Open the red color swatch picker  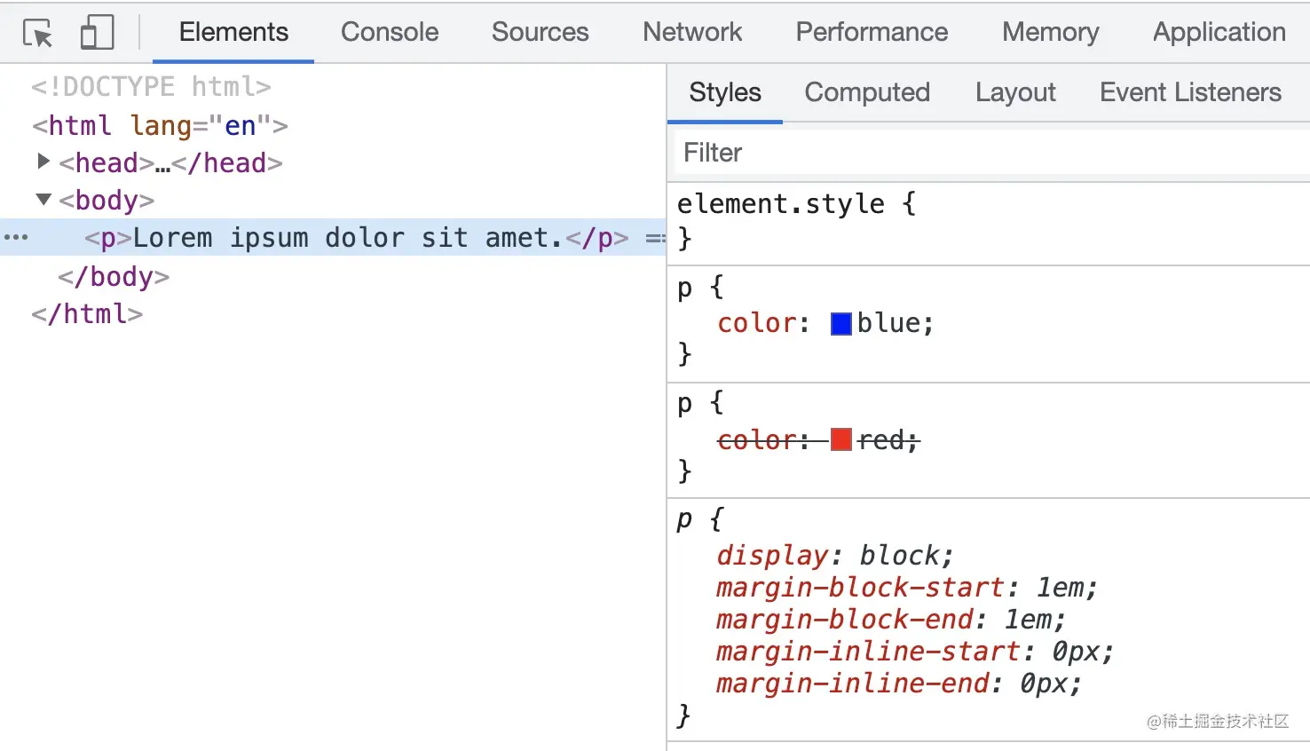[x=840, y=439]
